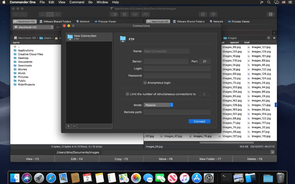Click the quick look eye toolbar icon
Image resolution: width=295 pixels, height=184 pixels.
pyautogui.click(x=135, y=14)
